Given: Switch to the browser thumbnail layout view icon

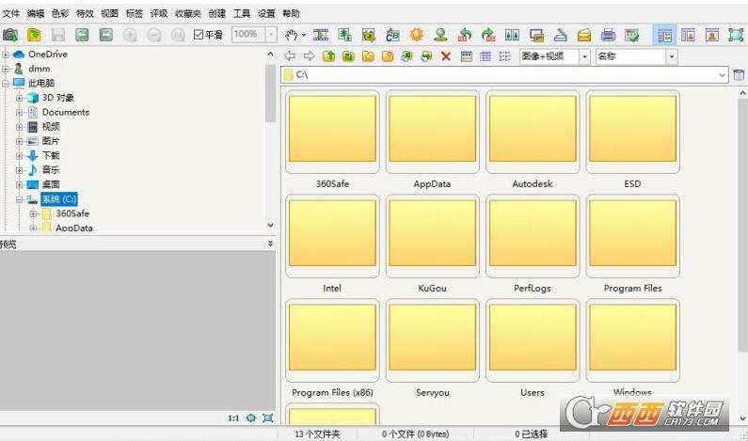Looking at the screenshot, I should point(664,35).
